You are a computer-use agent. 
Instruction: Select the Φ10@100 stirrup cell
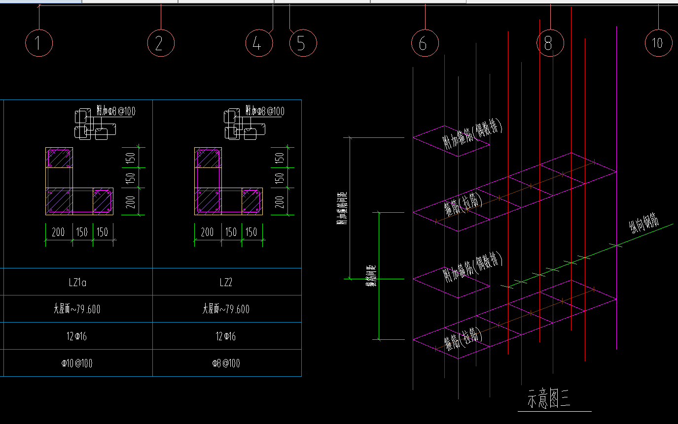coord(77,363)
